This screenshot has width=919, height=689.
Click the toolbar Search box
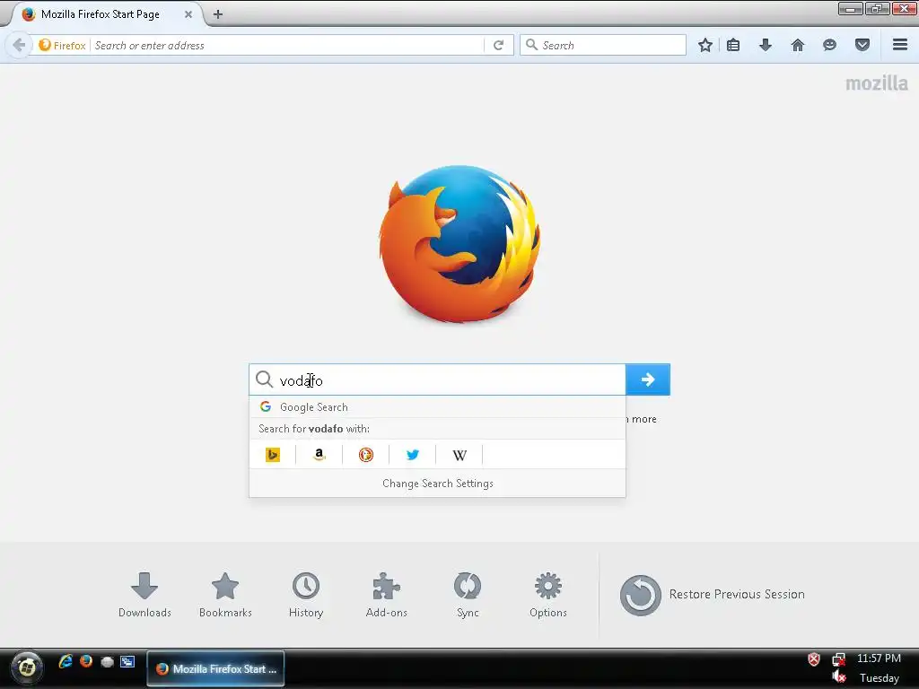click(602, 45)
